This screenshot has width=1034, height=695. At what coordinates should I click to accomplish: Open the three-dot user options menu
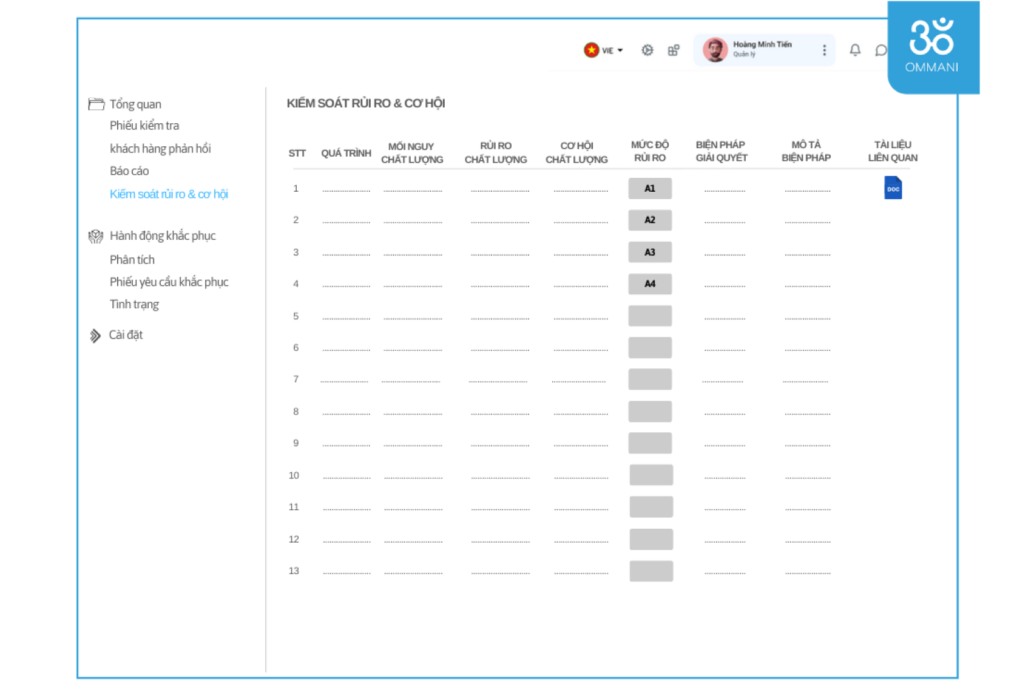(x=824, y=50)
